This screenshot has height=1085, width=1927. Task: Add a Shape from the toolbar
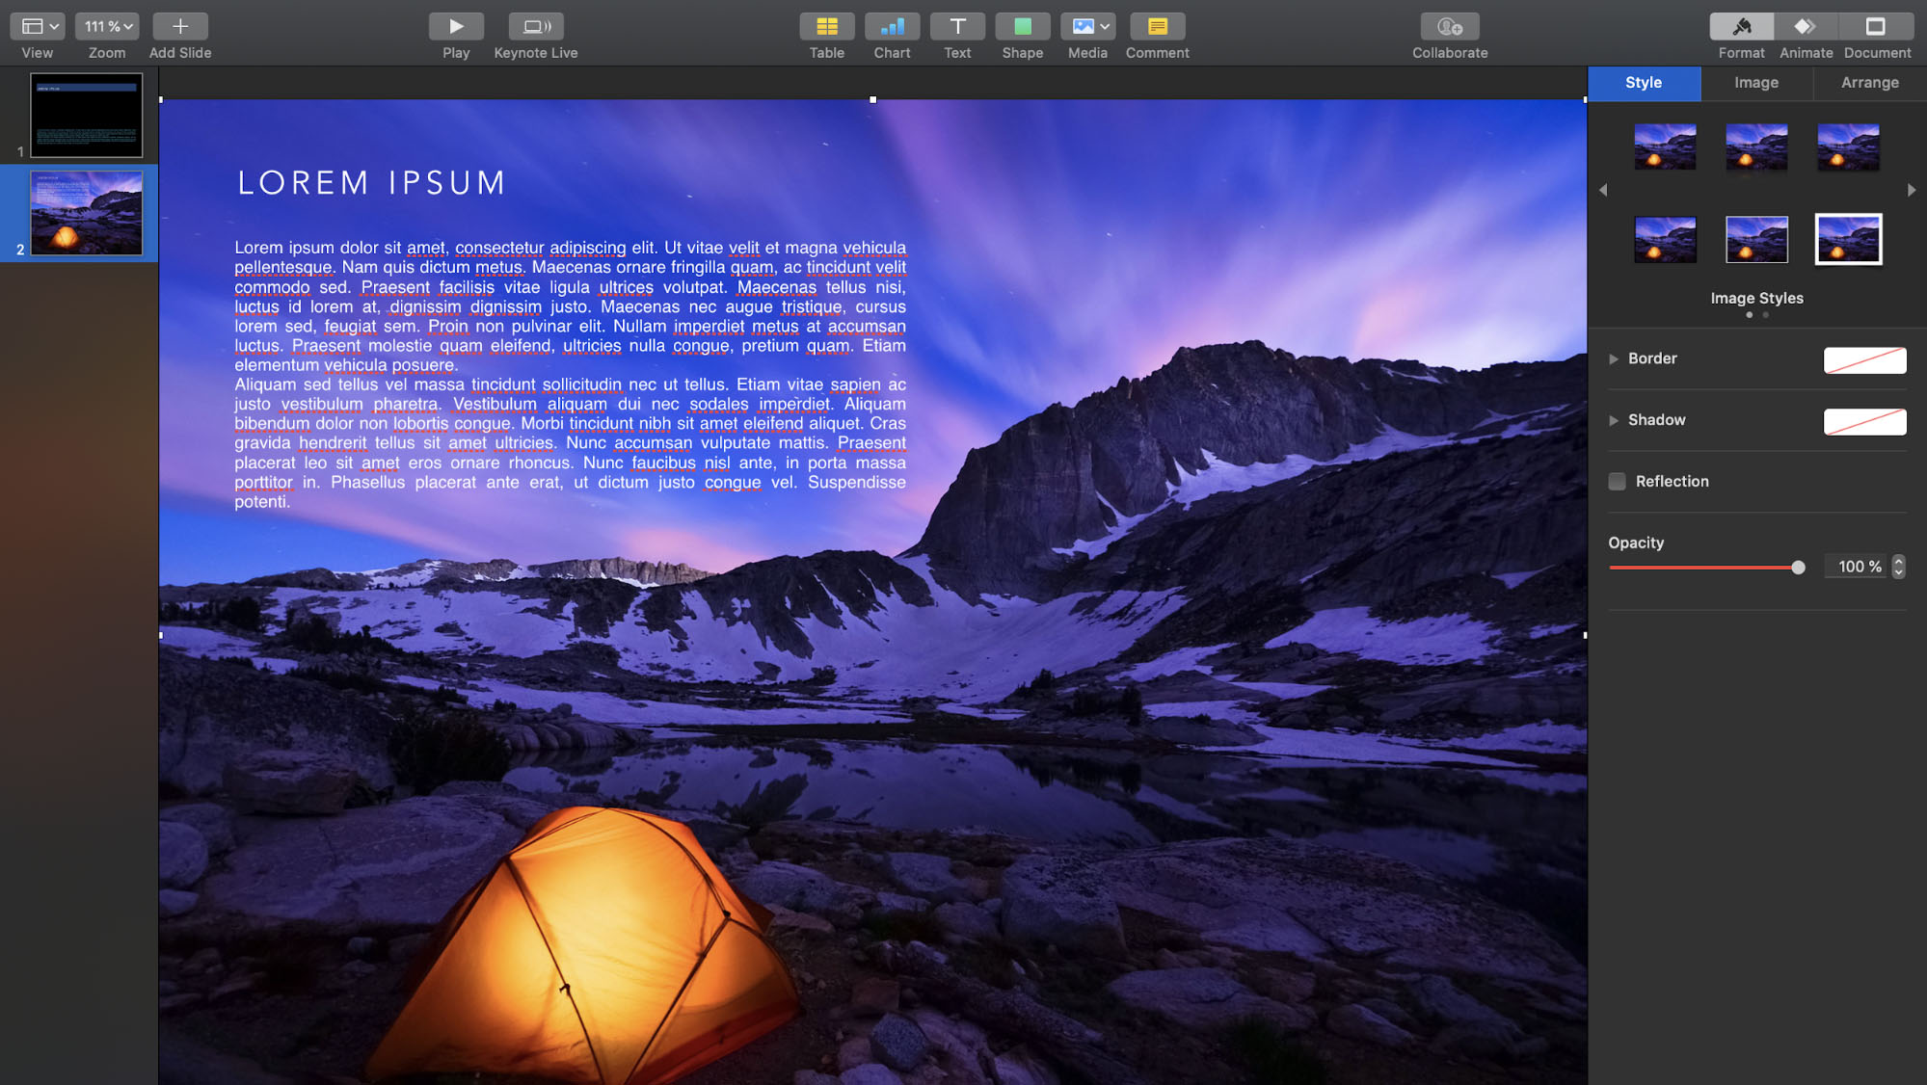(x=1022, y=26)
